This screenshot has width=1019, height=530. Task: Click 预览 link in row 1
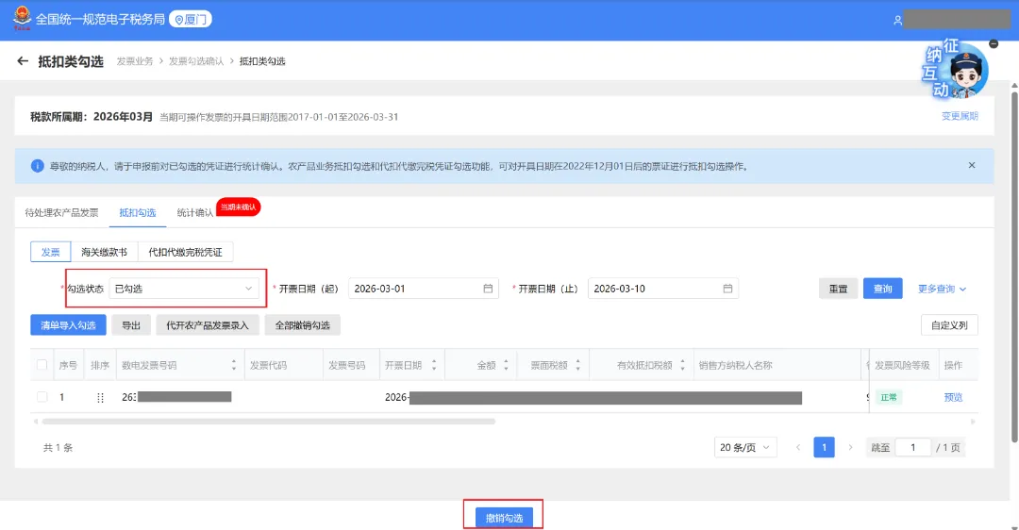[x=953, y=398]
